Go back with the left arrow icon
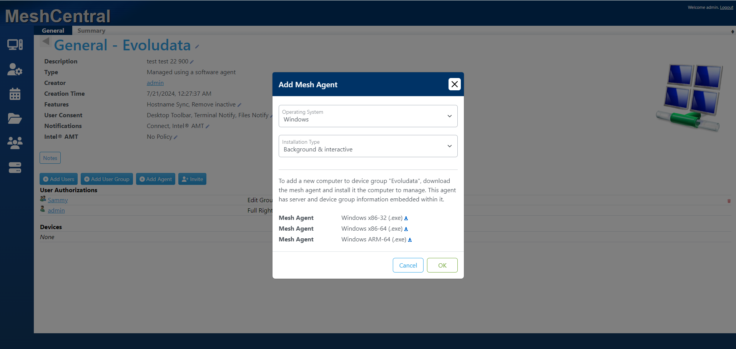736x349 pixels. click(x=46, y=41)
